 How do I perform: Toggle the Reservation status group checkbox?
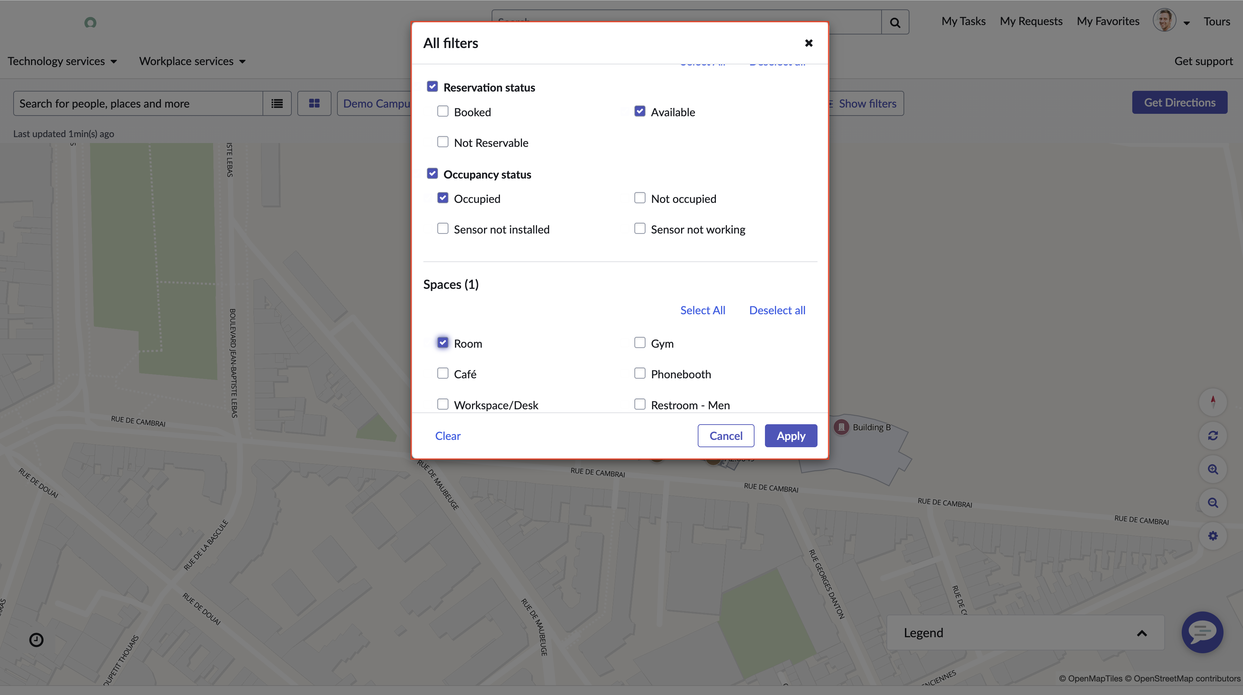432,87
